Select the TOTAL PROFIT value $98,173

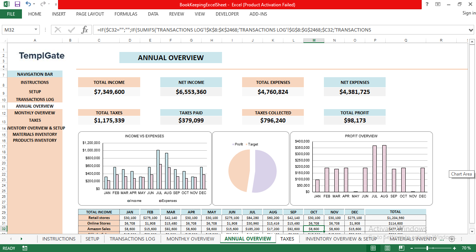[355, 120]
